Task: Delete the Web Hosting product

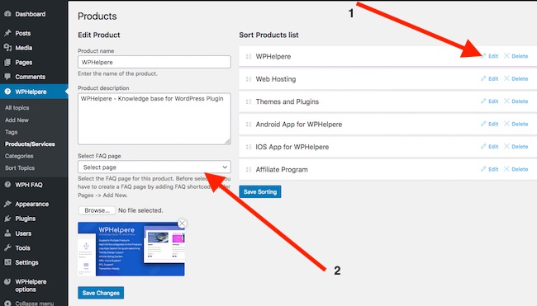Action: [516, 78]
